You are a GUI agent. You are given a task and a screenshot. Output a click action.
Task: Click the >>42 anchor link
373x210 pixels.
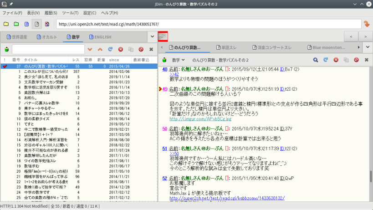174,74
